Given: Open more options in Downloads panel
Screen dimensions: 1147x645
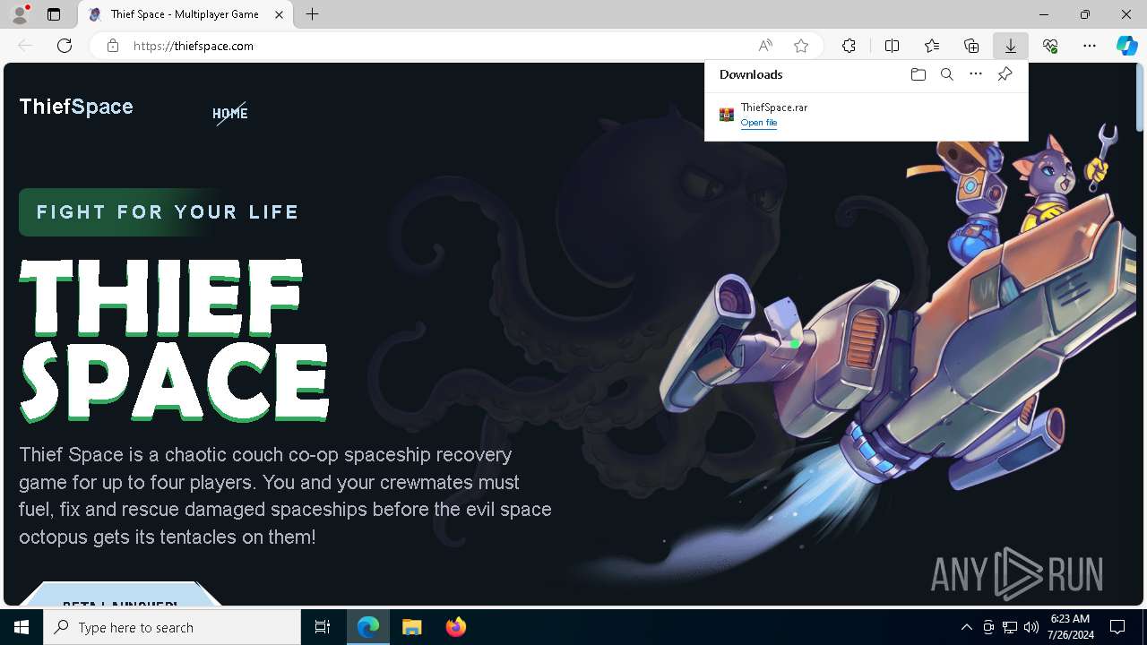Looking at the screenshot, I should tap(976, 74).
